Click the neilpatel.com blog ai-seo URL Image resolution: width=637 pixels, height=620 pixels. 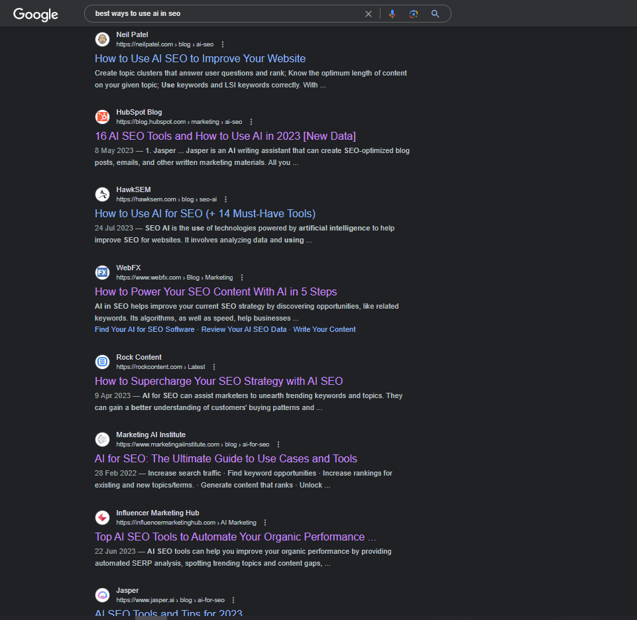point(165,44)
